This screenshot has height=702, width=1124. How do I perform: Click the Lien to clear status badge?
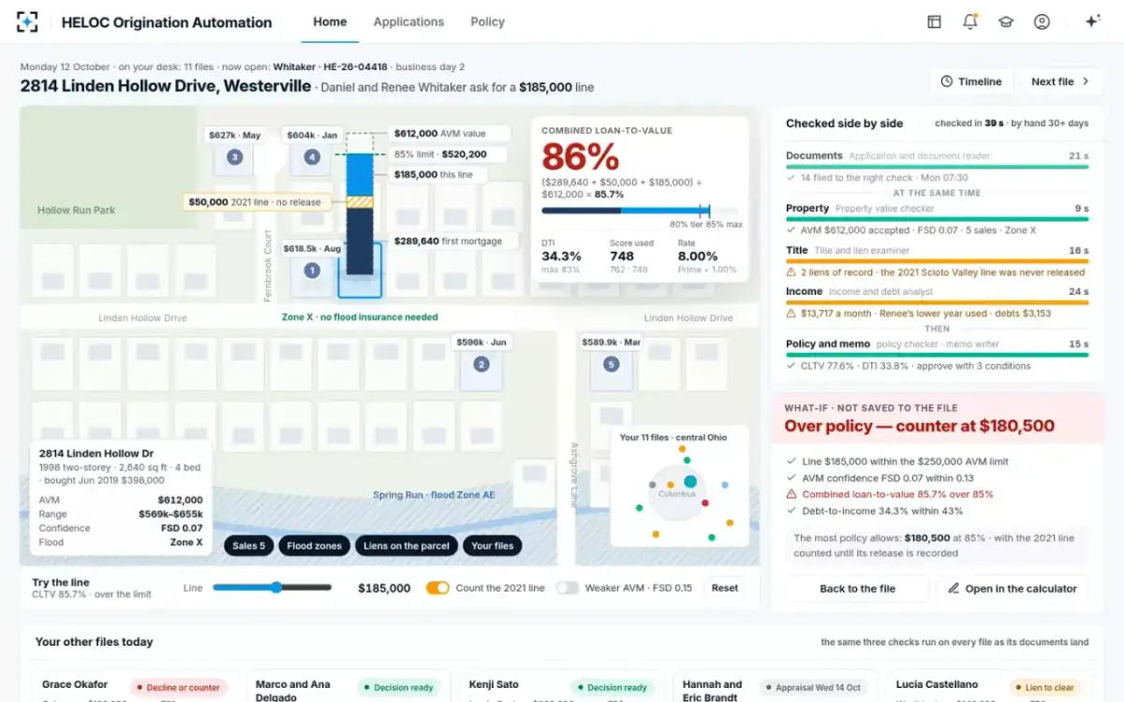tap(1044, 687)
